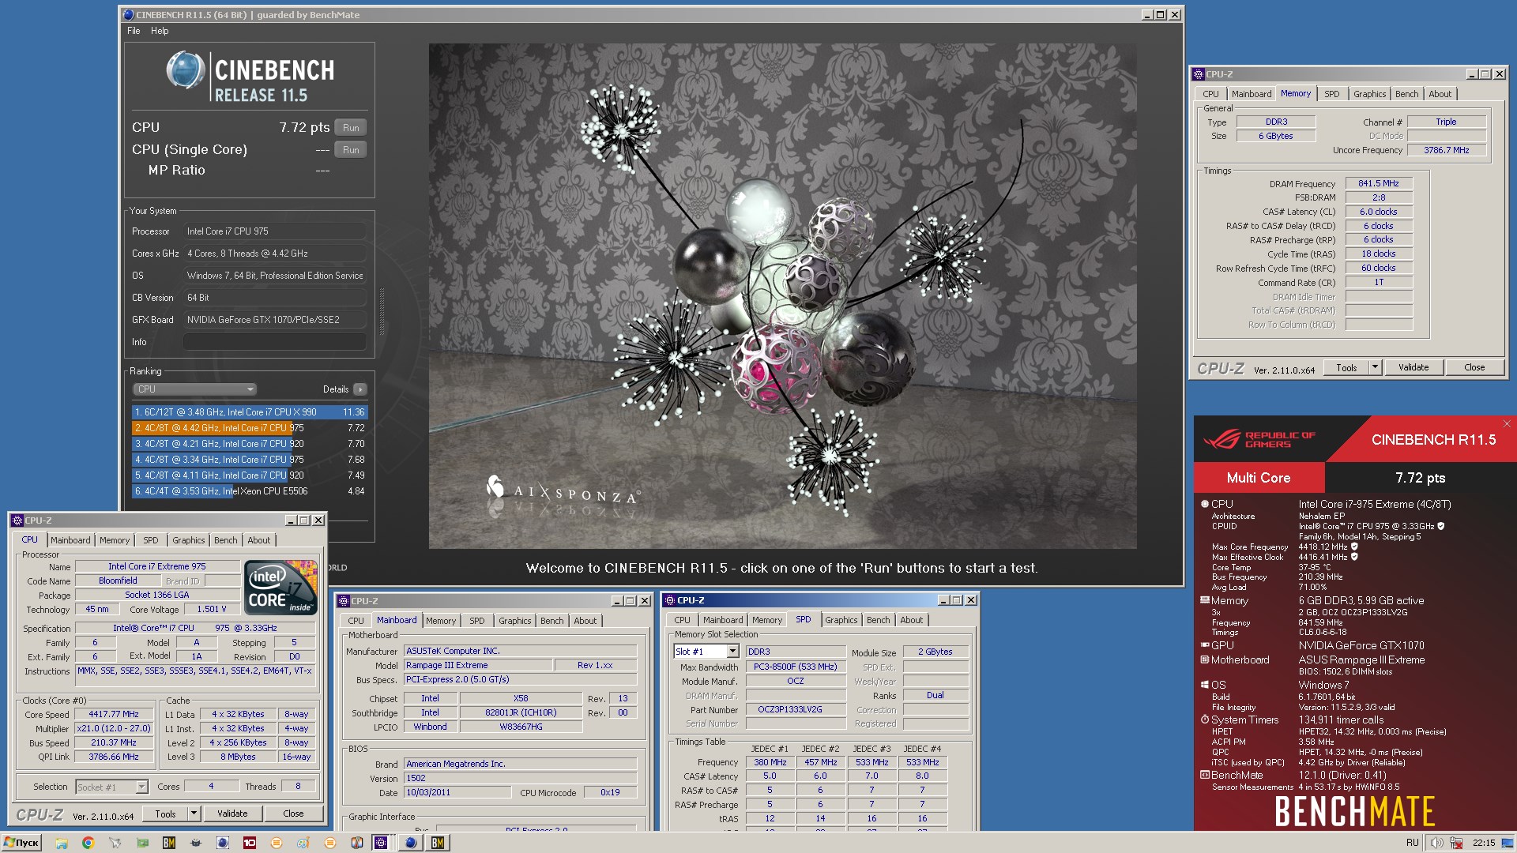Click the Info input field in Cinebench

tap(274, 342)
